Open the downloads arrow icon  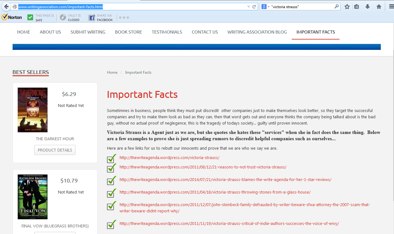(x=367, y=7)
